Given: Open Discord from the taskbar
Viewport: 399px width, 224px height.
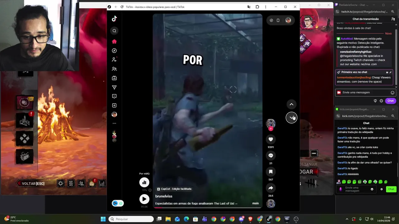Looking at the screenshot, I should click(241, 219).
